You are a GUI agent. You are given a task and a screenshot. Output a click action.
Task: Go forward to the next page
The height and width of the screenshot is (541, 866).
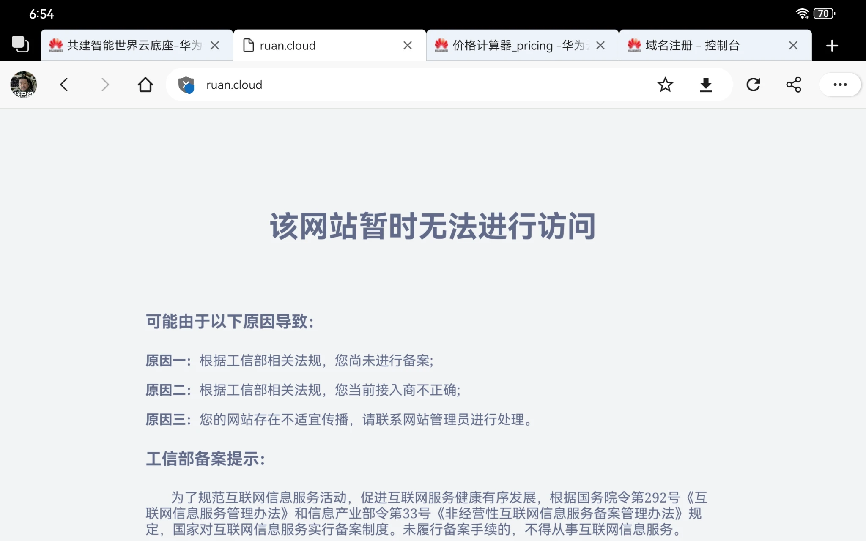pos(105,85)
